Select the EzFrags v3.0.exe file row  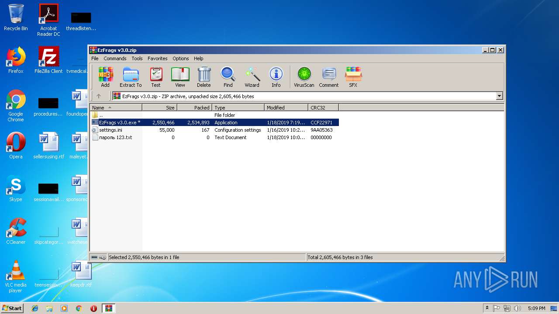[214, 123]
